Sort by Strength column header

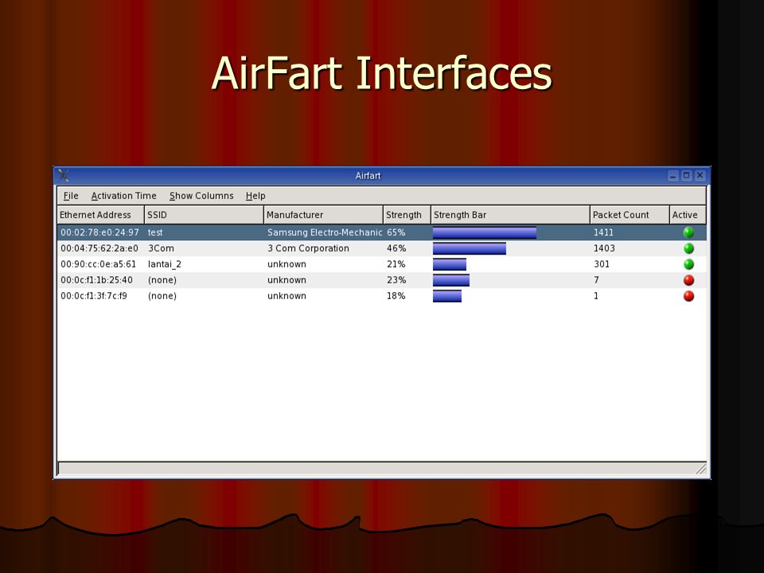[407, 215]
